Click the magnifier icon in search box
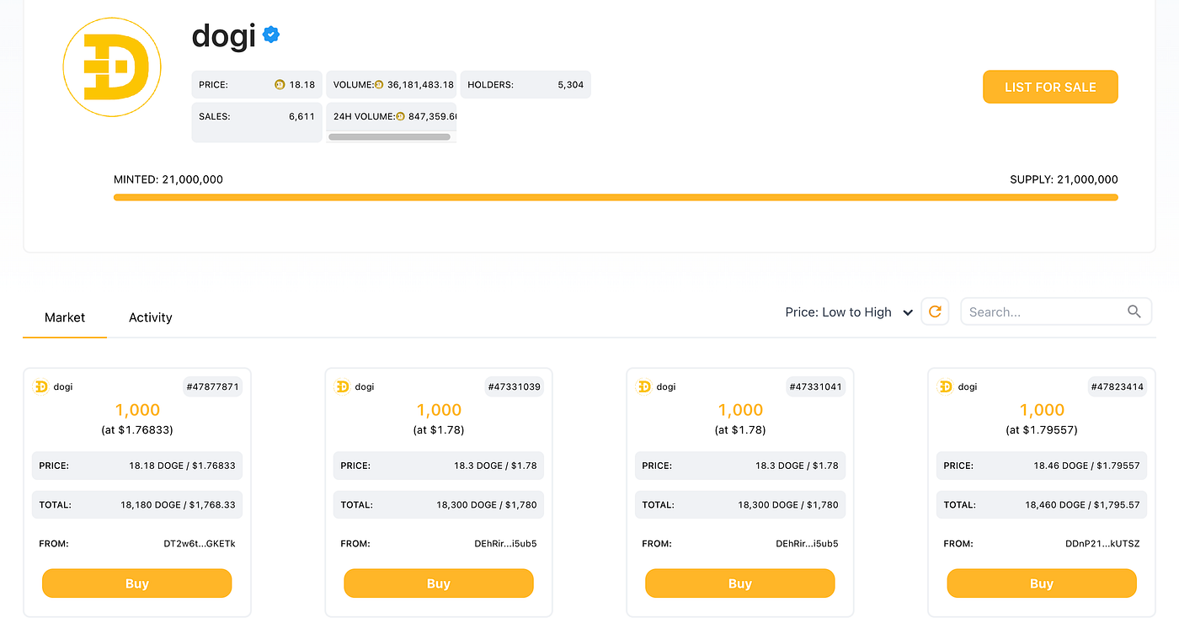This screenshot has width=1179, height=623. tap(1134, 311)
